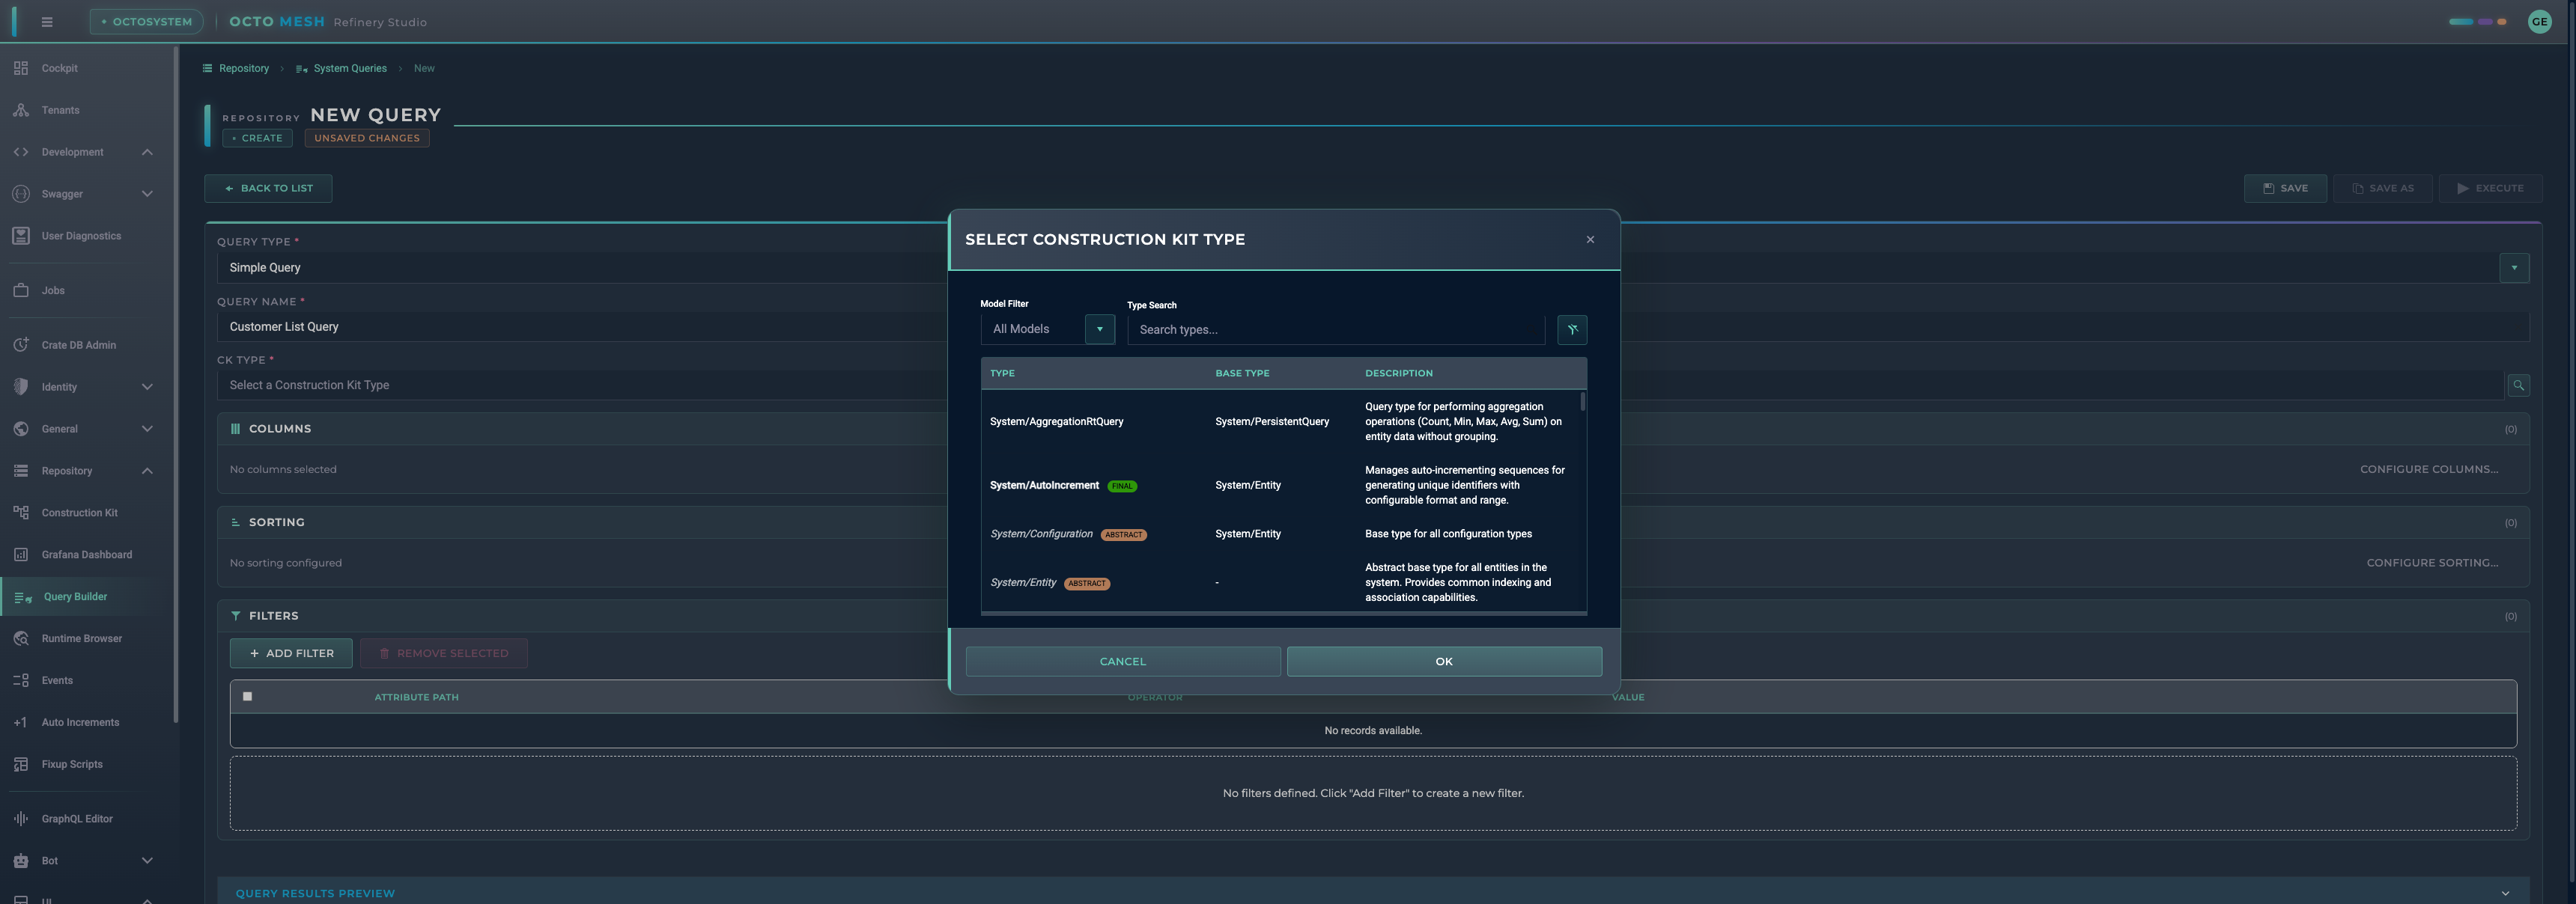Click the GE user avatar
Viewport: 2576px width, 904px height.
click(x=2538, y=22)
